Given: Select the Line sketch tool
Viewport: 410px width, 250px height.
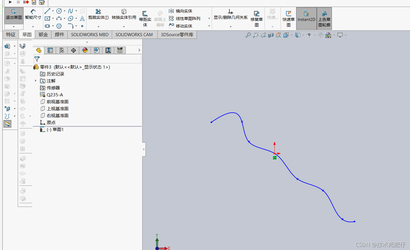Looking at the screenshot, I should point(47,11).
